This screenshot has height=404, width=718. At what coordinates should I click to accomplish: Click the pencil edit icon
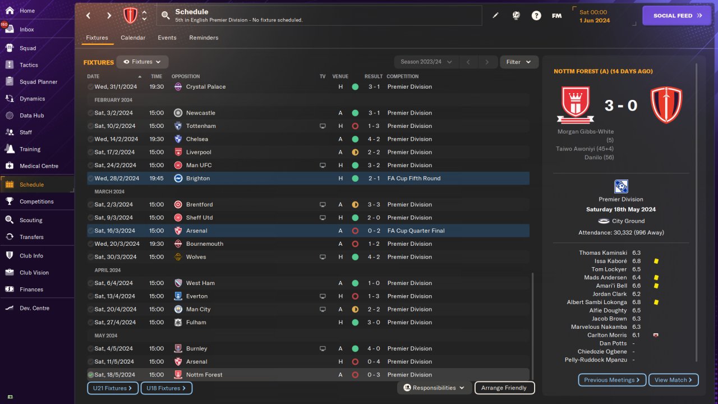tap(495, 16)
